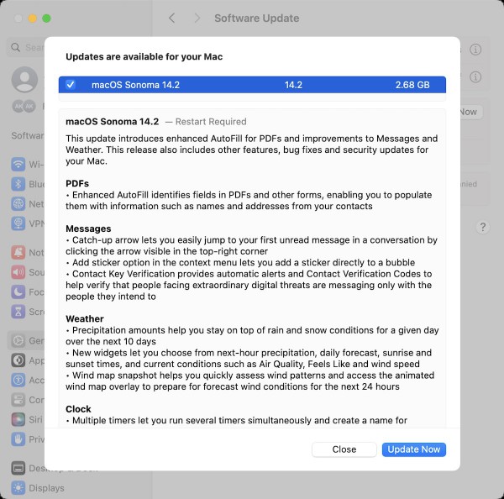Go back using the left chevron
The image size is (504, 499).
[172, 18]
